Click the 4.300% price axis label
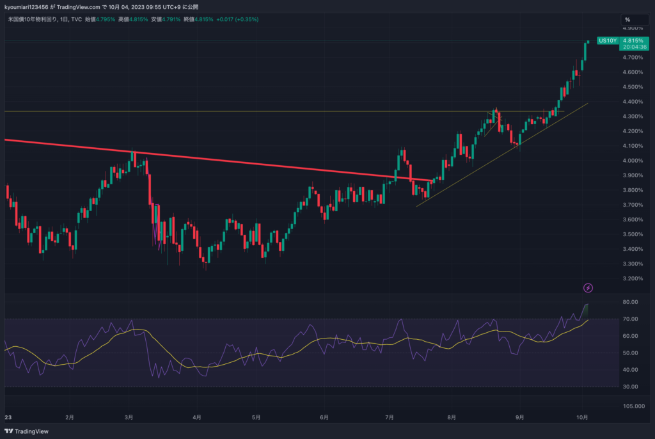 click(633, 116)
